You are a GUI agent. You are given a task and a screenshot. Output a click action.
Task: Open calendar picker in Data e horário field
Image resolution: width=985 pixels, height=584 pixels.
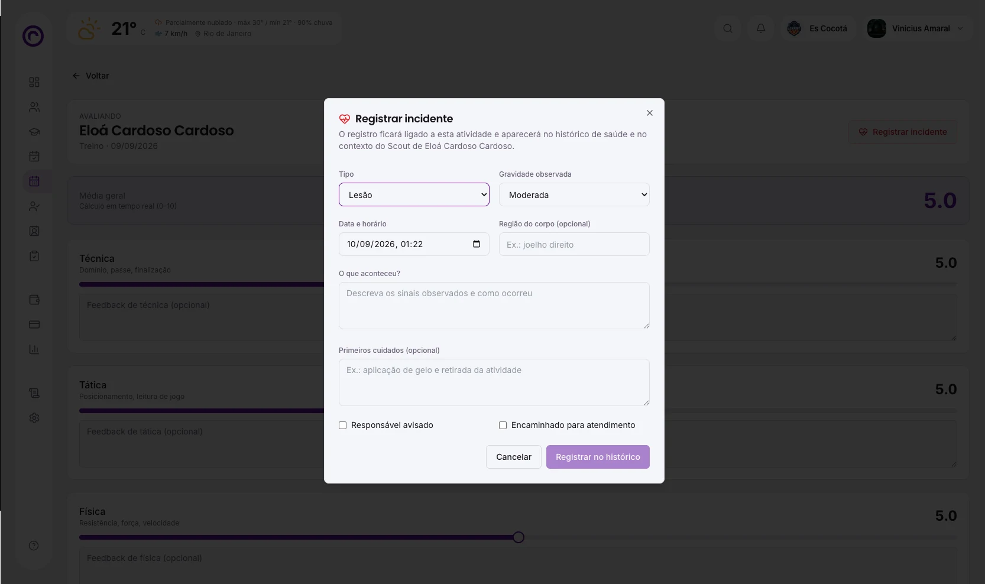[477, 244]
